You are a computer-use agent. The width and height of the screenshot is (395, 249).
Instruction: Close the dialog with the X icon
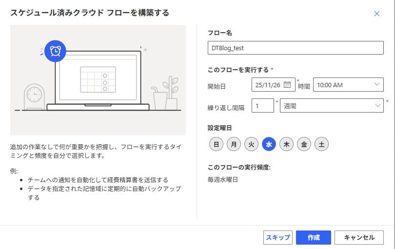[x=376, y=14]
